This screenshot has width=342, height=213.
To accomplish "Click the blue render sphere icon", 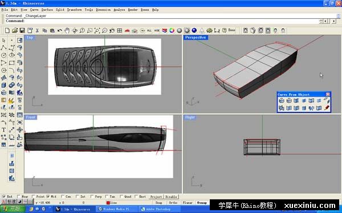I will (x=194, y=31).
